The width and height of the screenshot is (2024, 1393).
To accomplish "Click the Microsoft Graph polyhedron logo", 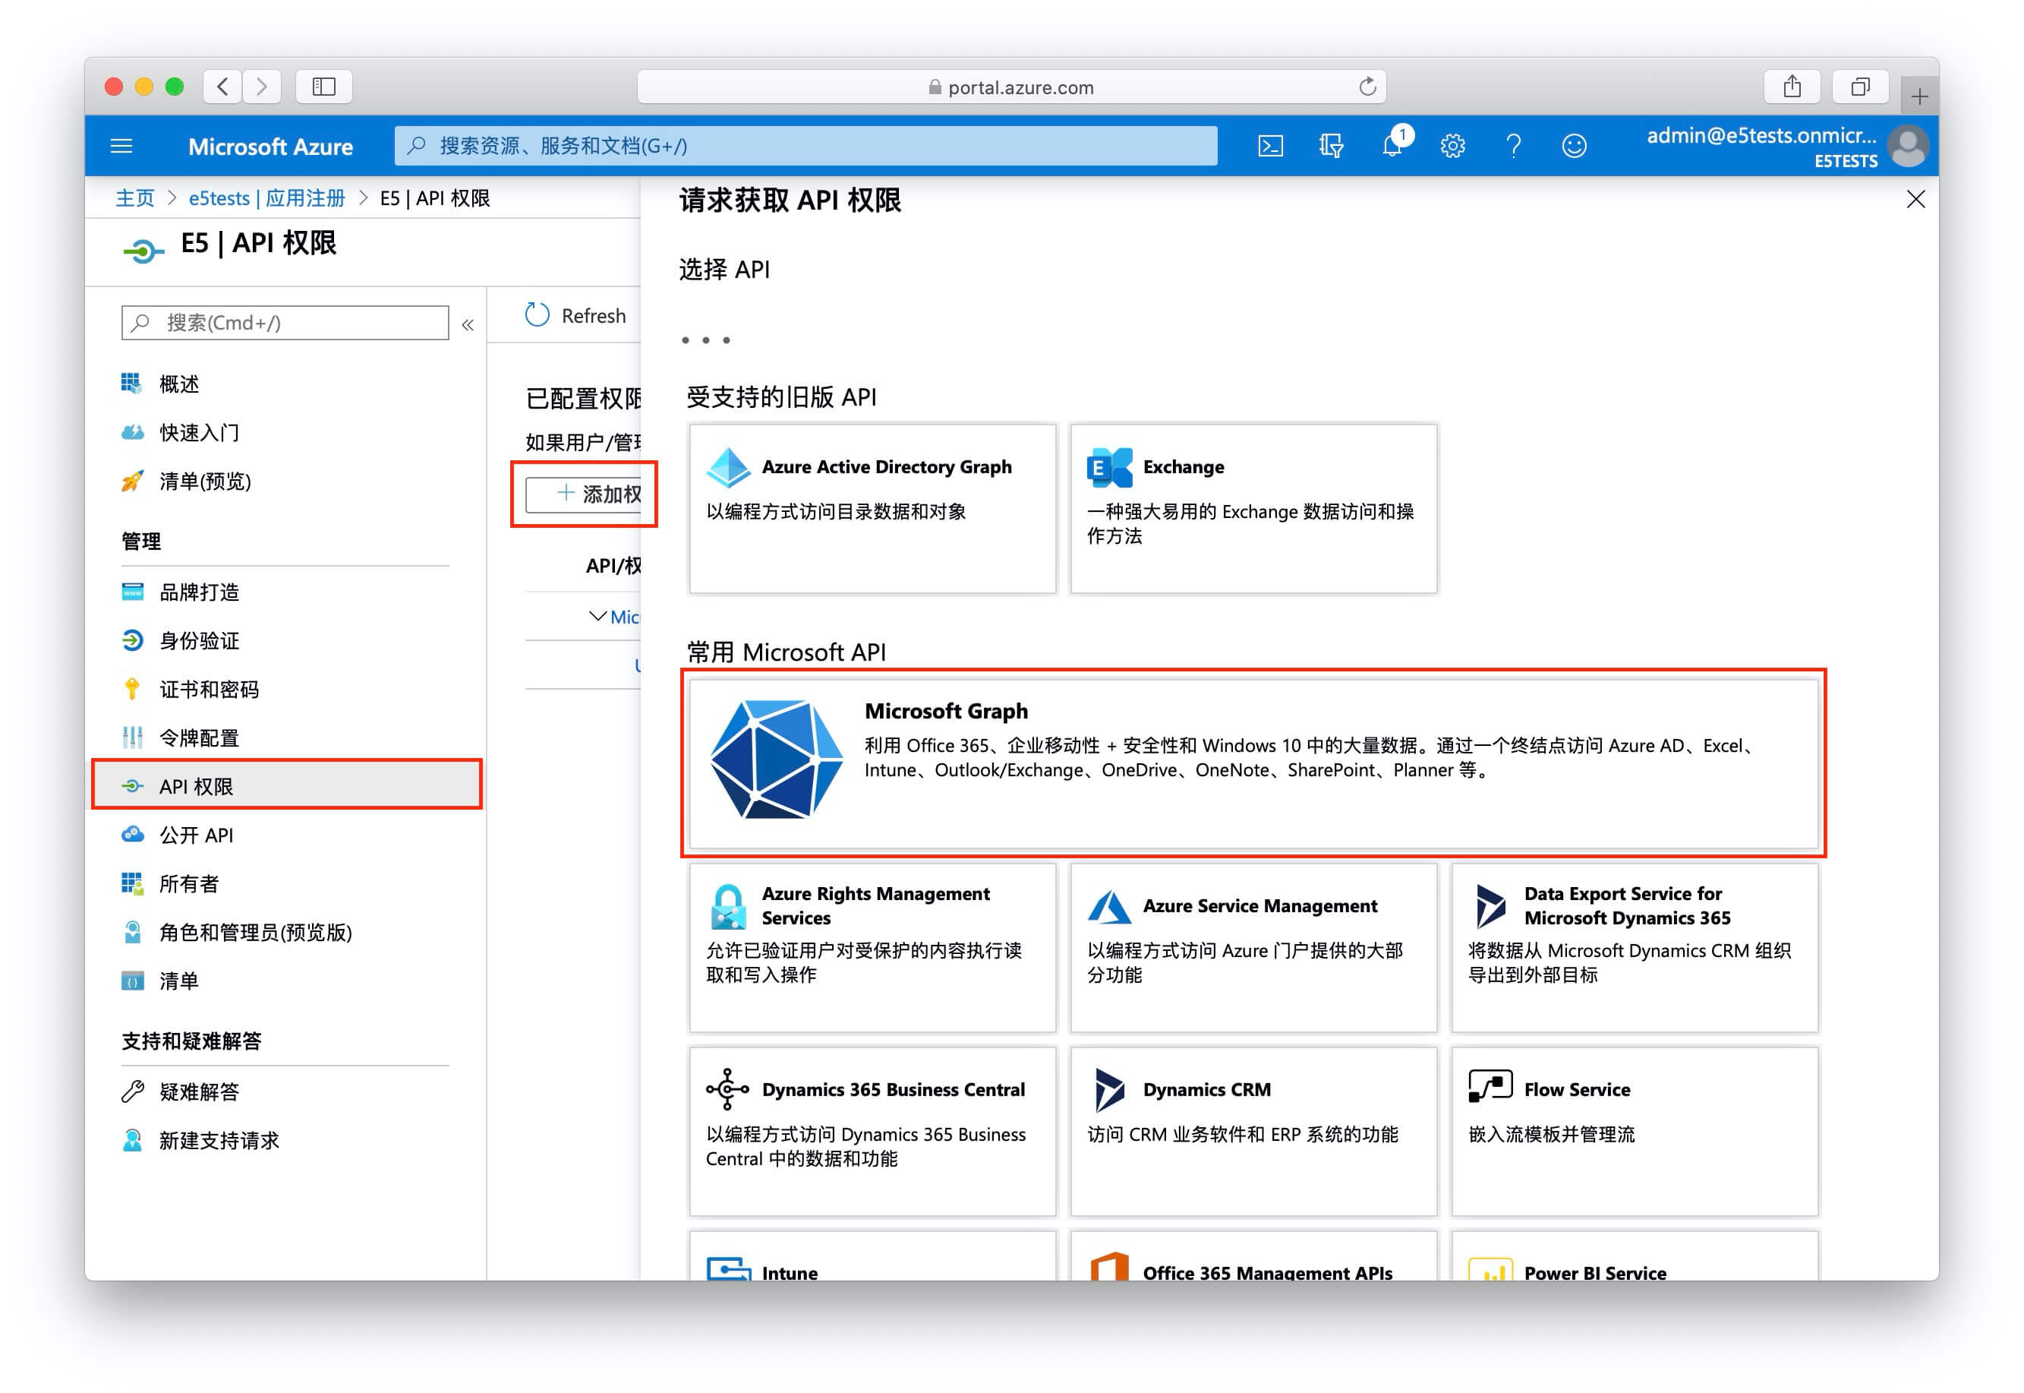I will [777, 760].
